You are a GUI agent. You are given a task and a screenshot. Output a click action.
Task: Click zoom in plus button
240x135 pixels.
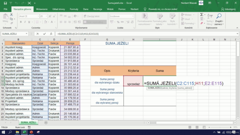coord(231,127)
